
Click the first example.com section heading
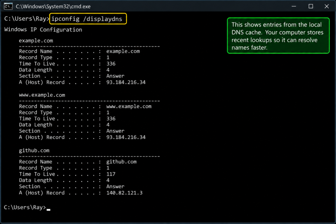tap(36, 41)
